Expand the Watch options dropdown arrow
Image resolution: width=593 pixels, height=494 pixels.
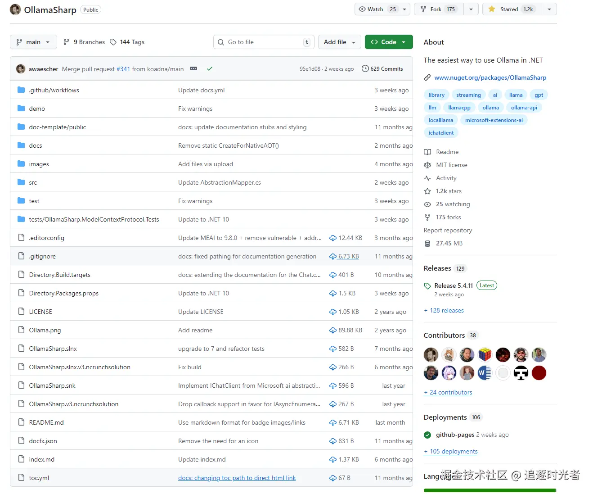(404, 9)
